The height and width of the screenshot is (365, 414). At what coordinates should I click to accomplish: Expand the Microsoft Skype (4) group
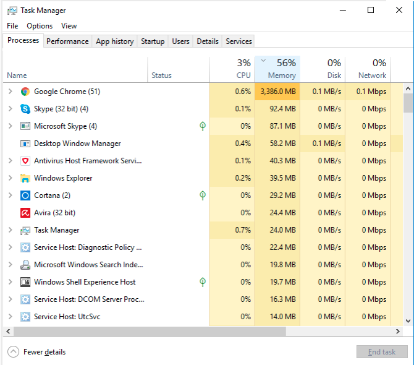click(11, 126)
